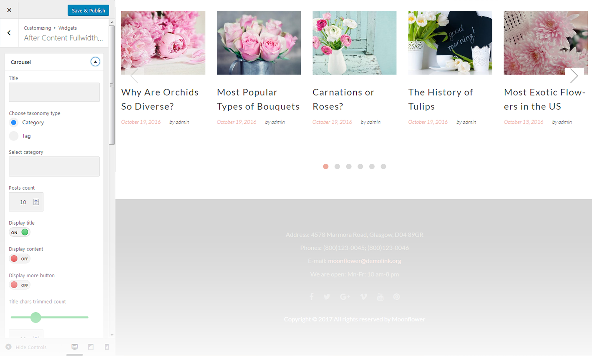Switch preview to mobile device icon

[107, 347]
